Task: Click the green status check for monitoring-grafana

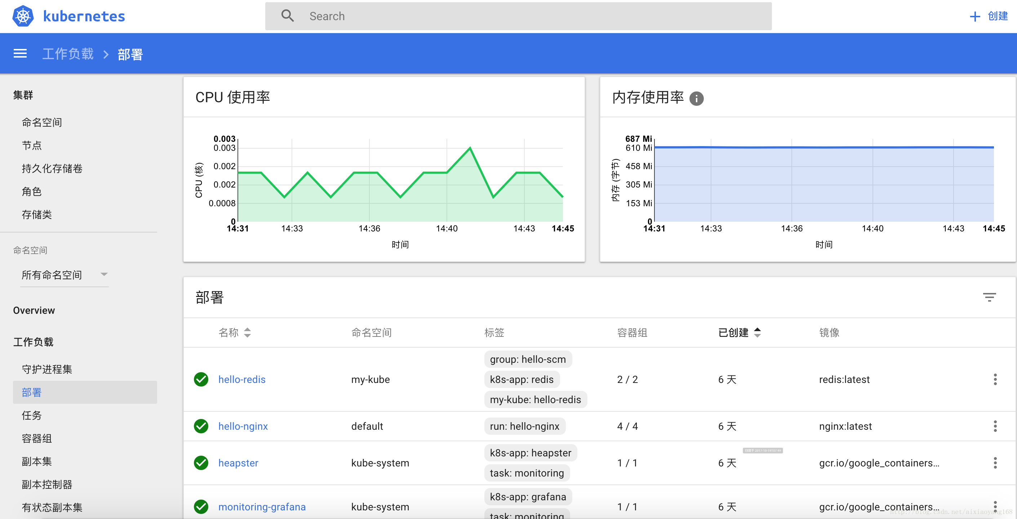Action: coord(201,507)
